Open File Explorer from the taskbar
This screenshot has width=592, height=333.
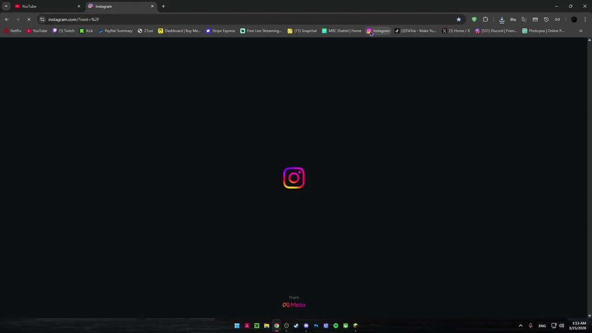pyautogui.click(x=266, y=326)
